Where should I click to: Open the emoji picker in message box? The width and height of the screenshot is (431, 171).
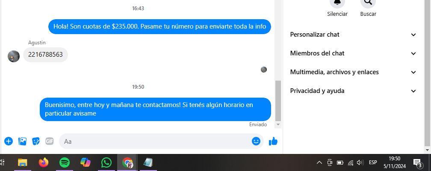[x=256, y=141]
